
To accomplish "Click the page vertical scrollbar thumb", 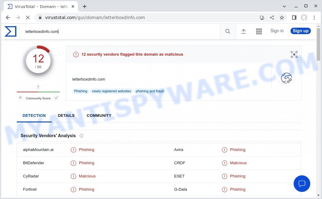I will (x=318, y=44).
